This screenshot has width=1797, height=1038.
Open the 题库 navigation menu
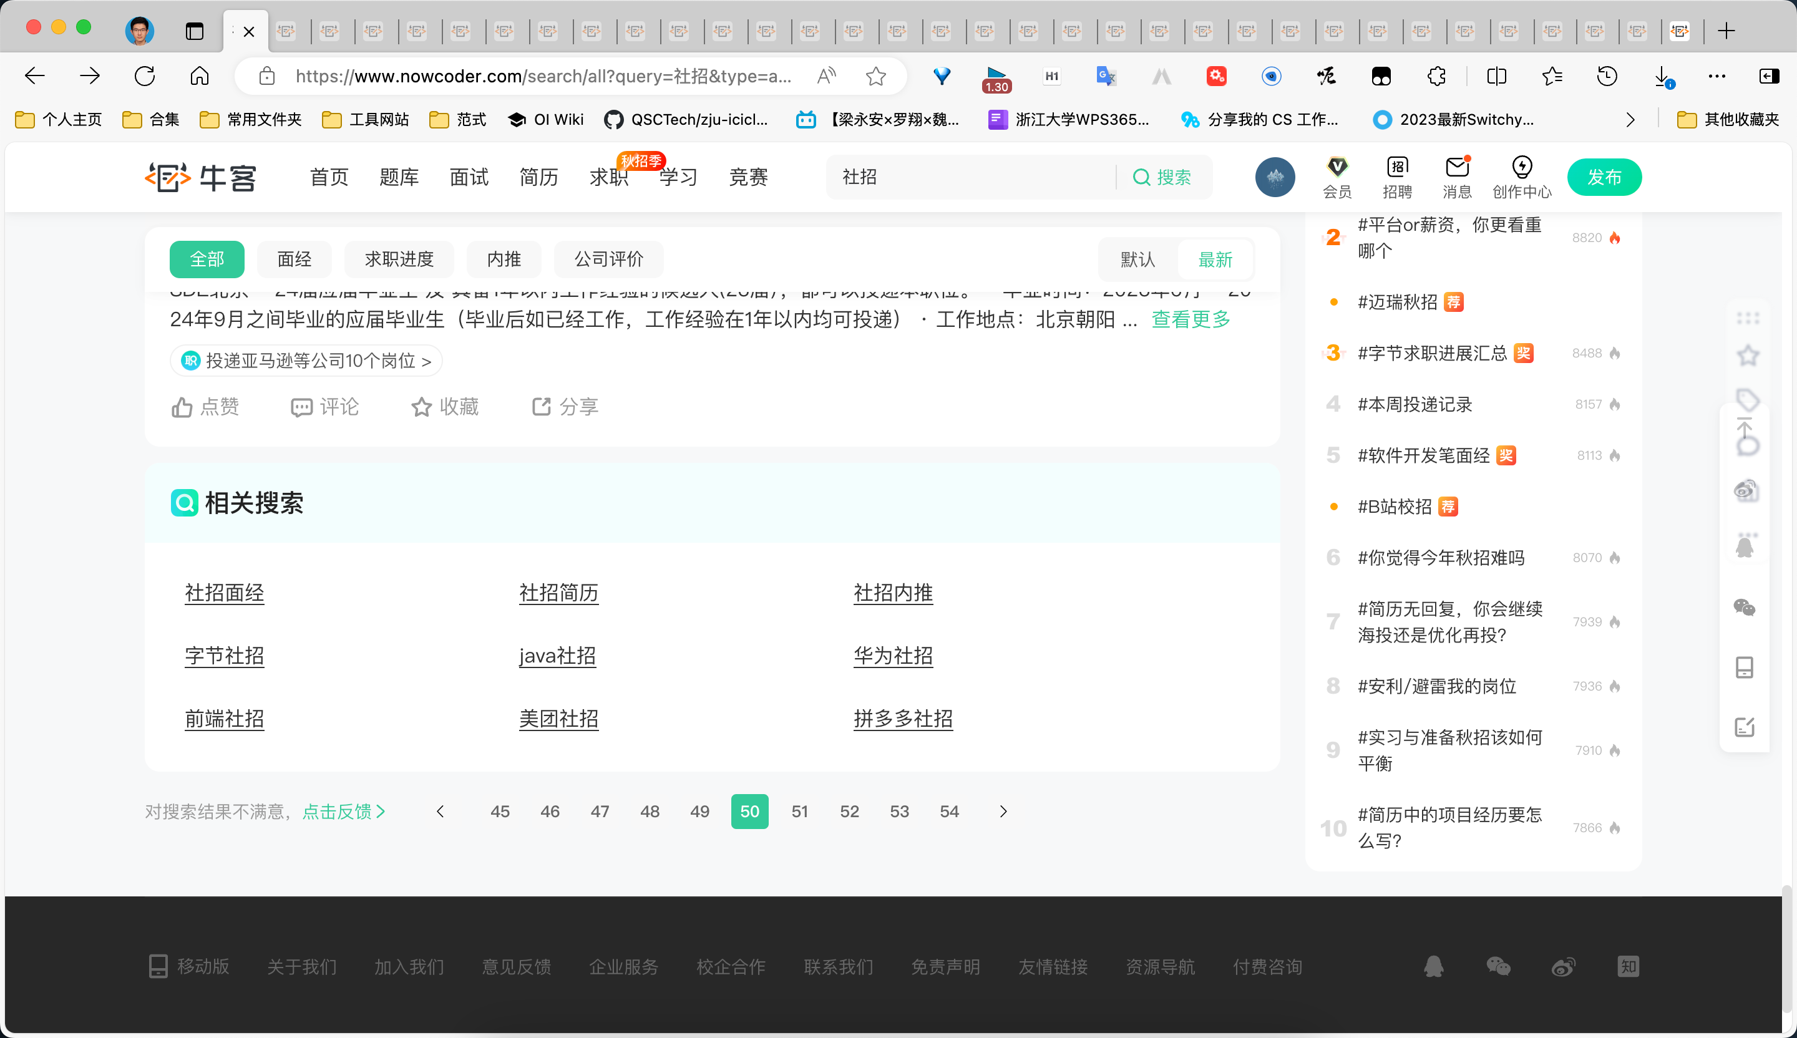[x=399, y=177]
